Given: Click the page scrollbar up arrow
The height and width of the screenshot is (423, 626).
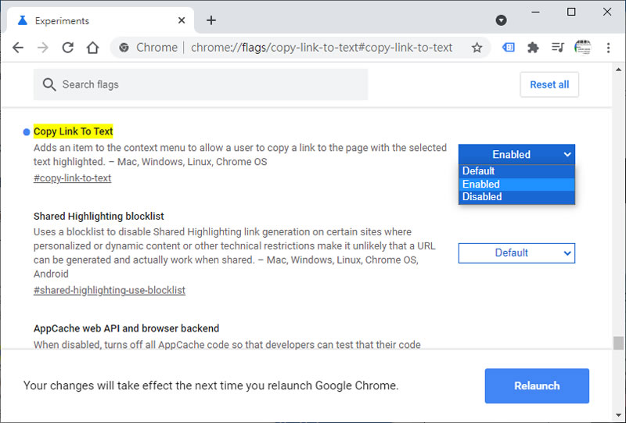Looking at the screenshot, I should click(x=618, y=70).
